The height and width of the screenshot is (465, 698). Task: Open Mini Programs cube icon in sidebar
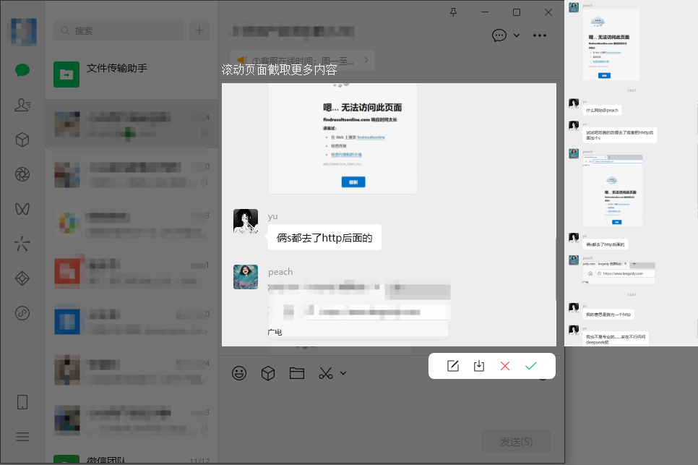point(22,140)
